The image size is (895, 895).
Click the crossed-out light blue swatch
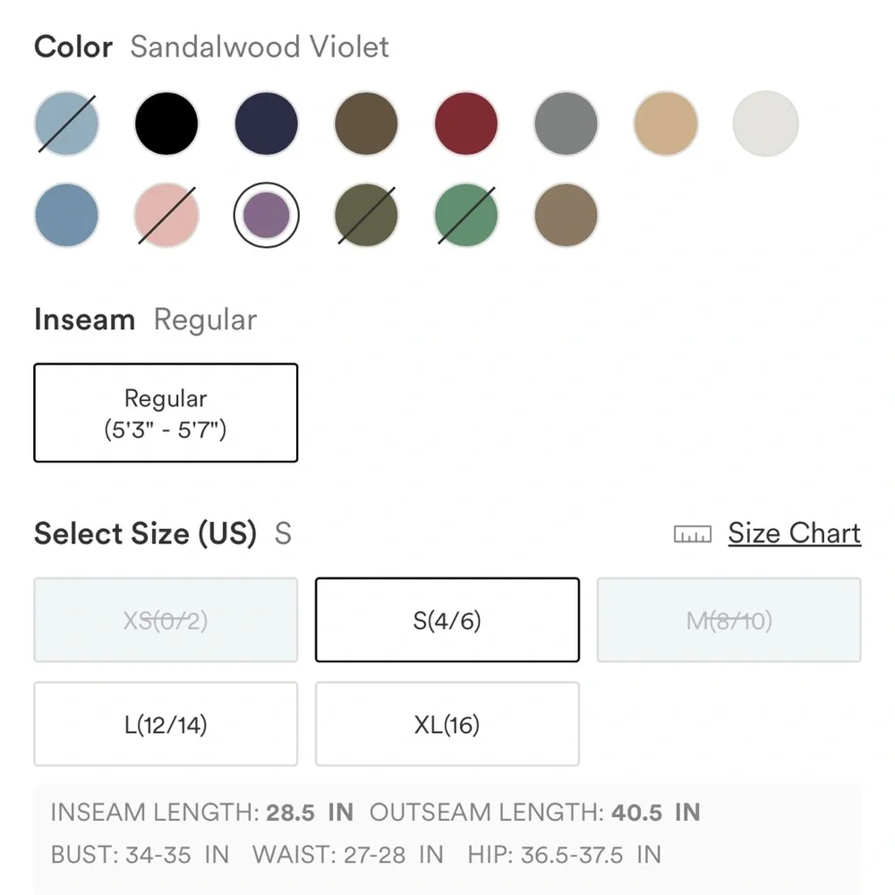click(x=66, y=124)
